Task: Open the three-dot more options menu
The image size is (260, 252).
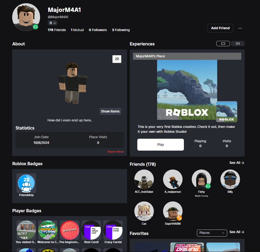Action: point(240,28)
